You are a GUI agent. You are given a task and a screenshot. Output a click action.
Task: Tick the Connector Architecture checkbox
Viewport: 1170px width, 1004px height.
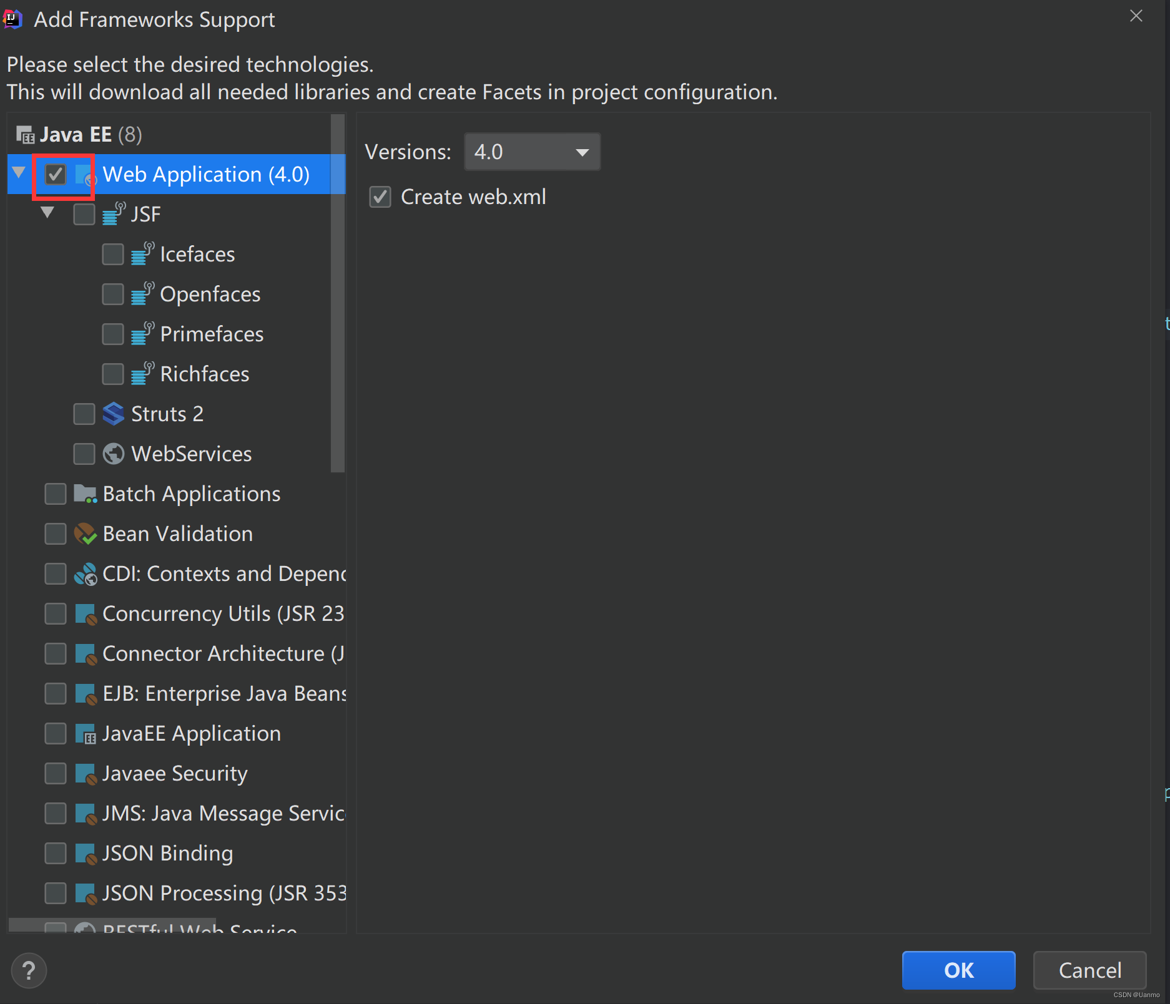(56, 653)
